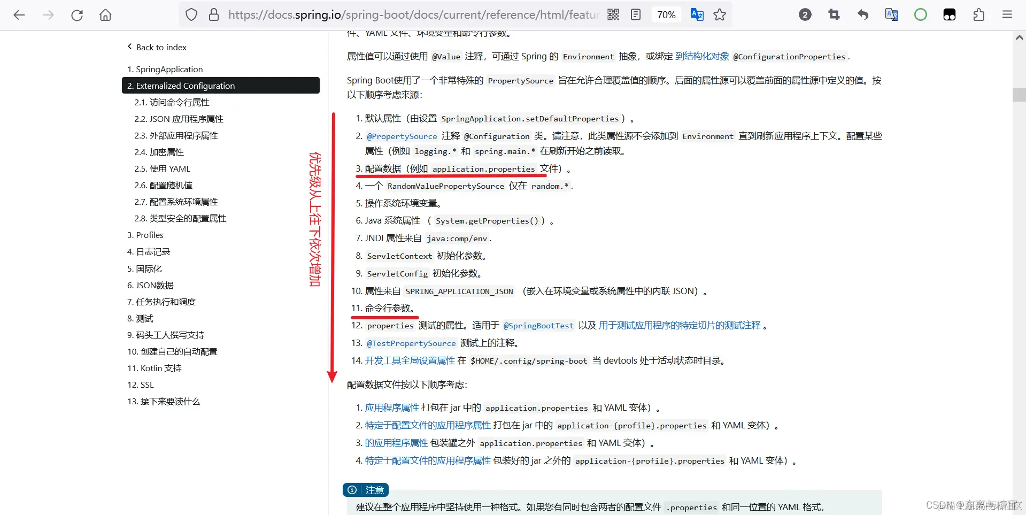Open the @SpringBootTest documentation link
The height and width of the screenshot is (515, 1026).
538,325
